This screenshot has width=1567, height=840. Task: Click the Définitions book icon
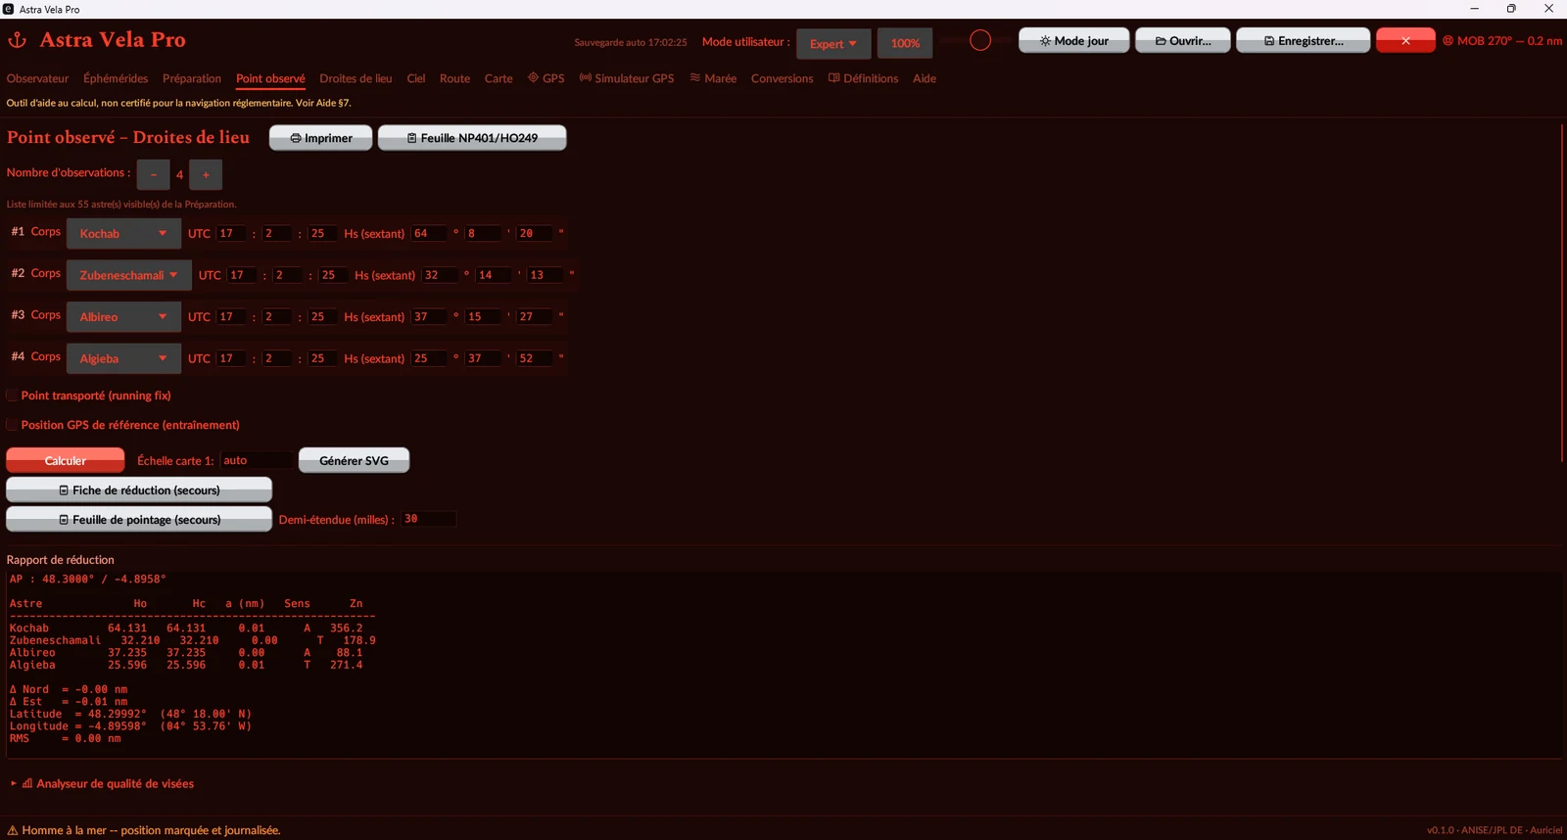pyautogui.click(x=834, y=77)
